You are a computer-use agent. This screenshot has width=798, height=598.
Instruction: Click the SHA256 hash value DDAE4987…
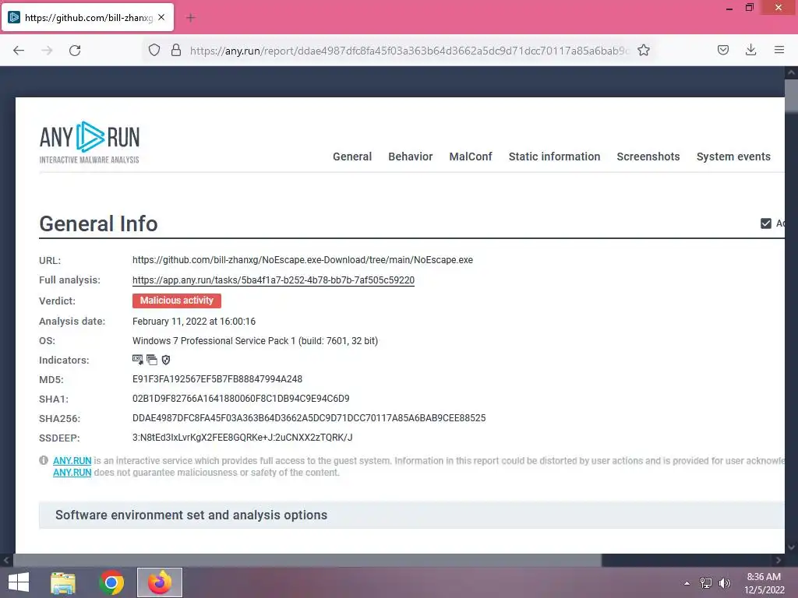point(309,418)
